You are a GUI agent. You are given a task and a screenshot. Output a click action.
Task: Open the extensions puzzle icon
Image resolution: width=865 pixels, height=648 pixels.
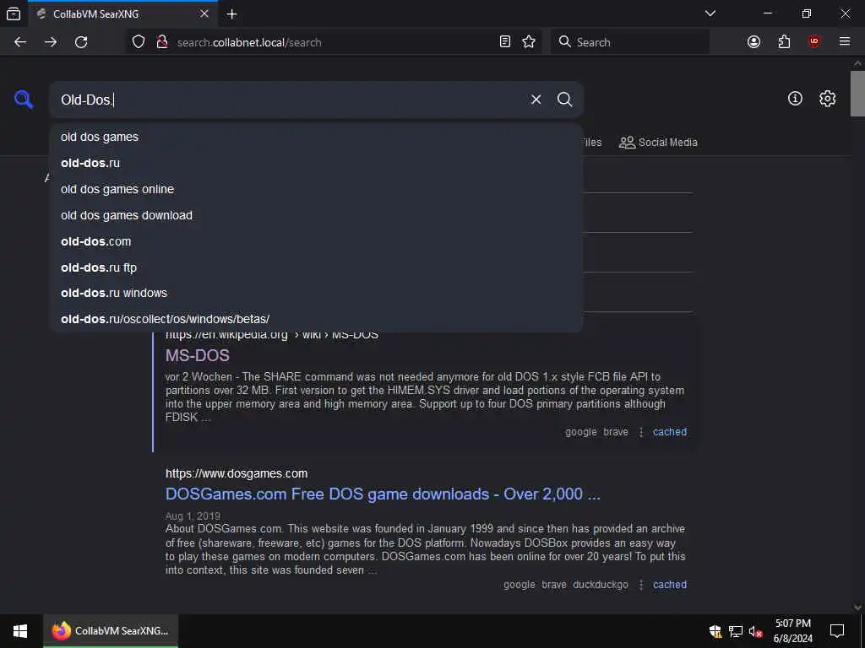coord(785,42)
